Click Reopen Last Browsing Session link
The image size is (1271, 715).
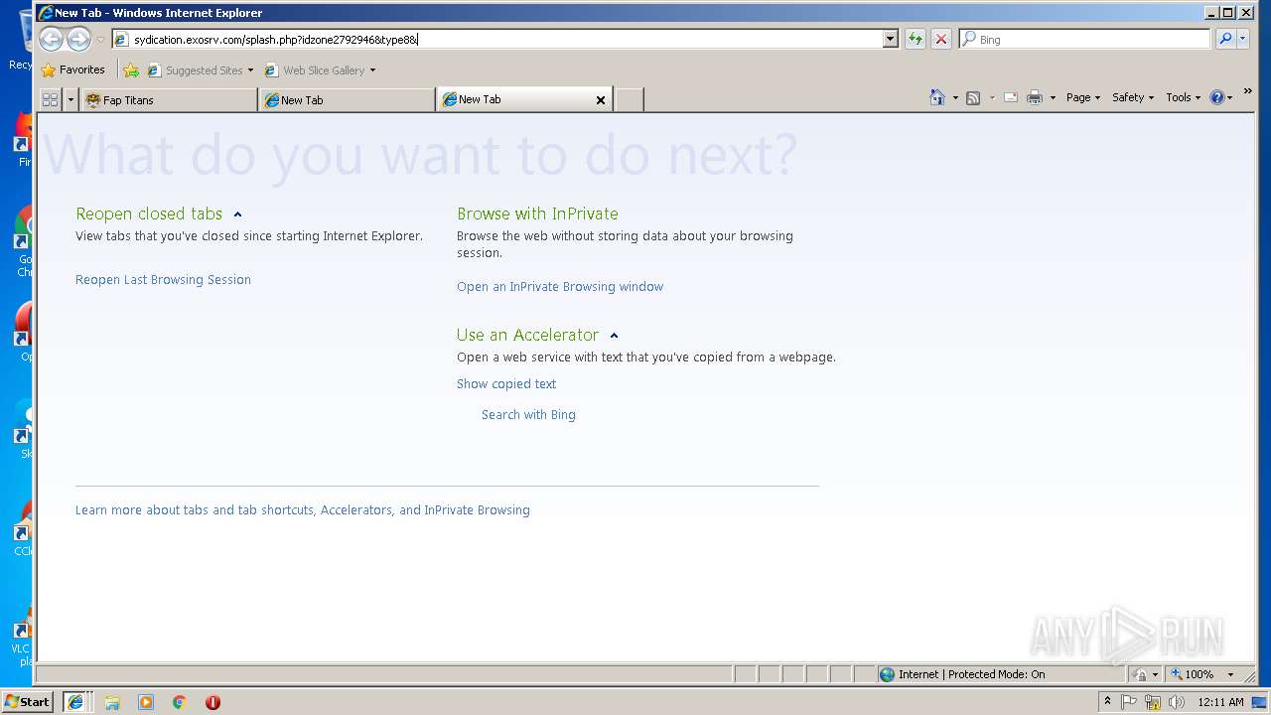[x=163, y=280]
